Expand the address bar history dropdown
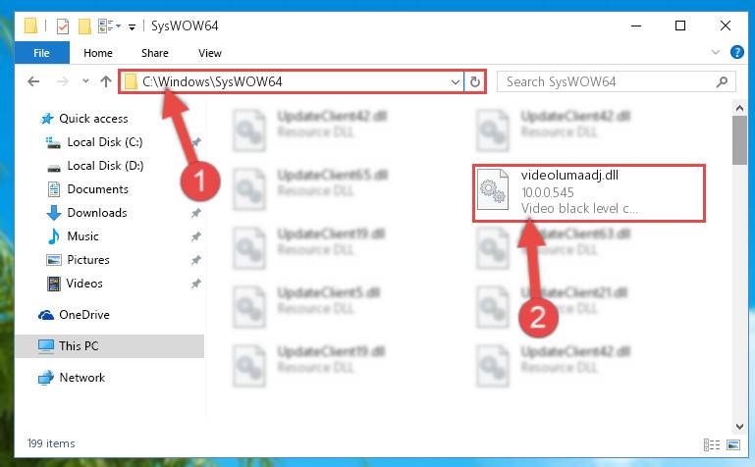Viewport: 755px width, 467px height. coord(455,81)
